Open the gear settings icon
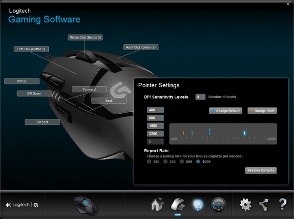 coord(245,204)
